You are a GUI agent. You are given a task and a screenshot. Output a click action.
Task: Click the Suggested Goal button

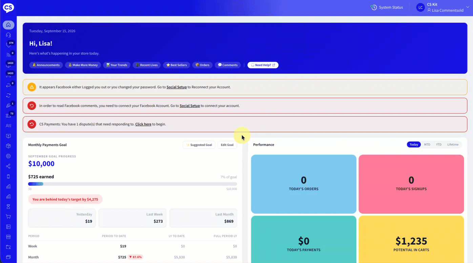[199, 145]
